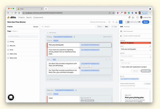The width and height of the screenshot is (160, 109).
Task: Move the Body block down with the arrow
Action: [x=108, y=59]
